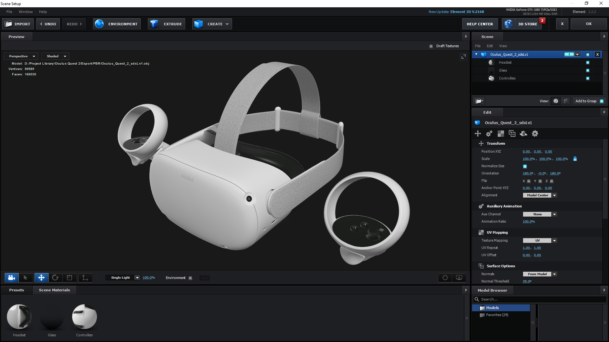Viewport: 609px width, 342px height.
Task: Click the scale tool icon
Action: click(x=69, y=278)
